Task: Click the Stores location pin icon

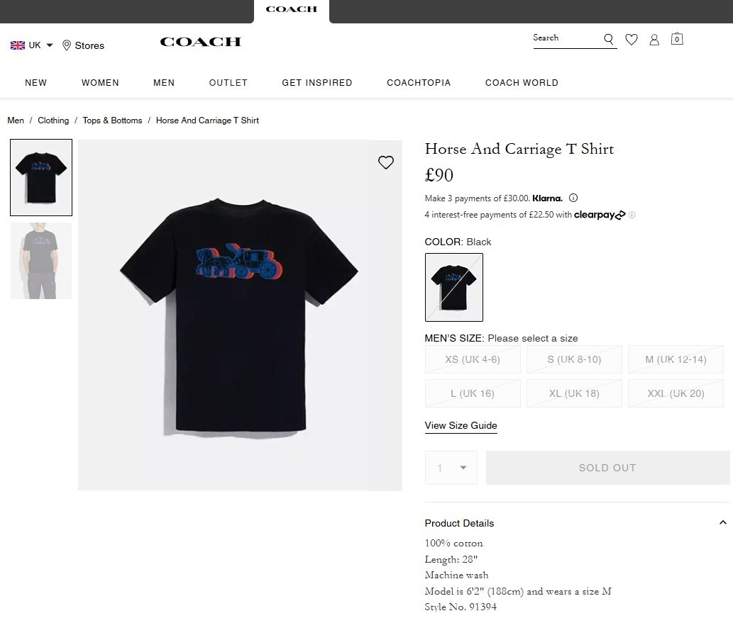Action: tap(65, 45)
